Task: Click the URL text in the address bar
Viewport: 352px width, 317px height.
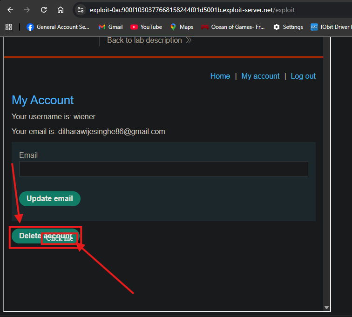Action: pos(192,10)
